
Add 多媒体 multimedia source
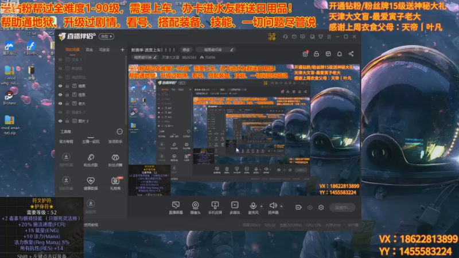[235, 208]
